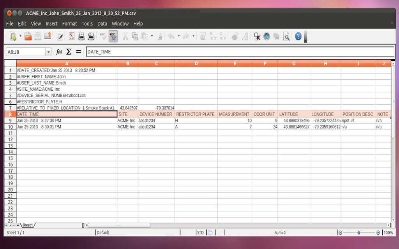The height and width of the screenshot is (249, 399).
Task: Click the Open file folder icon
Action: [x=28, y=36]
